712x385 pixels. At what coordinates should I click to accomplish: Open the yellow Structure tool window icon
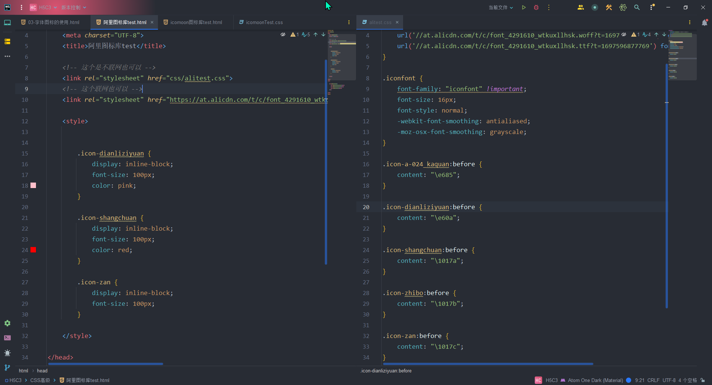[7, 41]
